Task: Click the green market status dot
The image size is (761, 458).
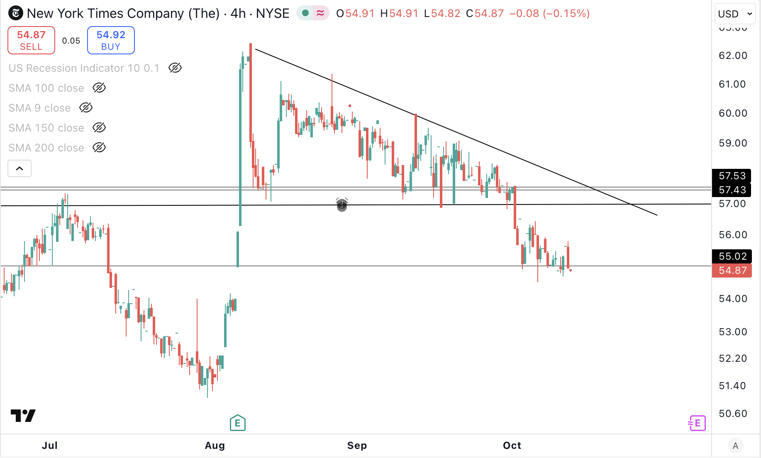Action: tap(305, 13)
